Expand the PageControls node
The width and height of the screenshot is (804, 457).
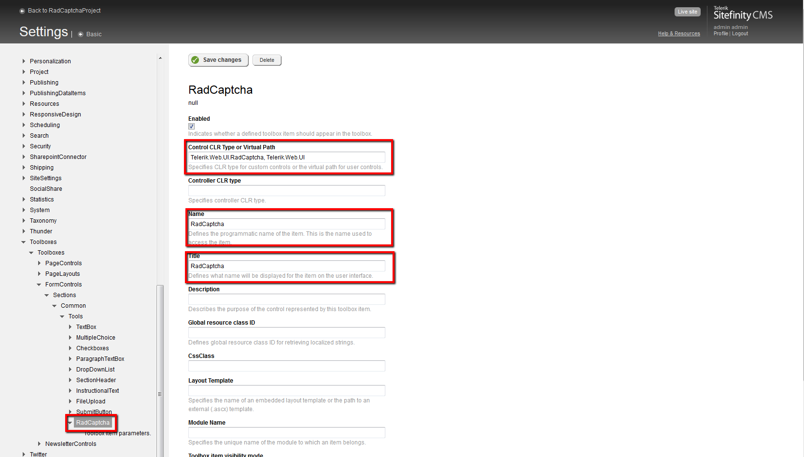pos(39,263)
